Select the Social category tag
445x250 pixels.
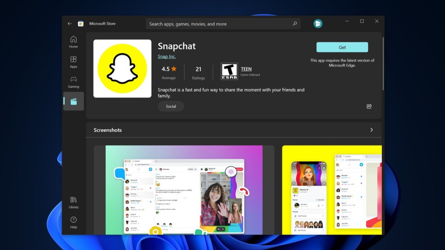pyautogui.click(x=170, y=106)
